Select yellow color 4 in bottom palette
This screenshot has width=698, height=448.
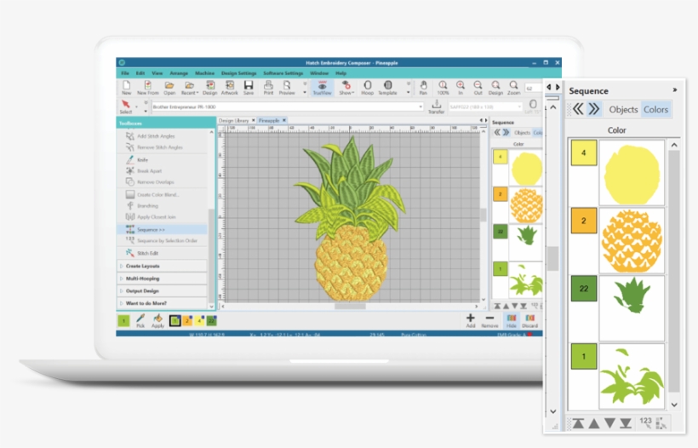click(199, 320)
